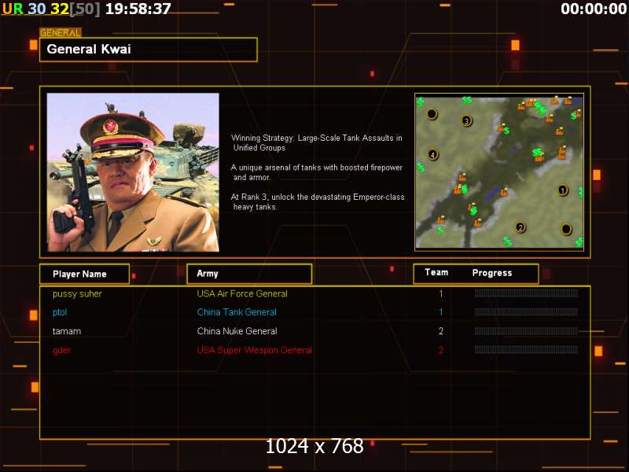Click the 19:58:37 clock readout
Screen dimensions: 629x472
pyautogui.click(x=138, y=9)
